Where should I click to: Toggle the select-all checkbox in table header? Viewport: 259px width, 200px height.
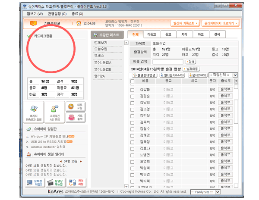(133, 81)
